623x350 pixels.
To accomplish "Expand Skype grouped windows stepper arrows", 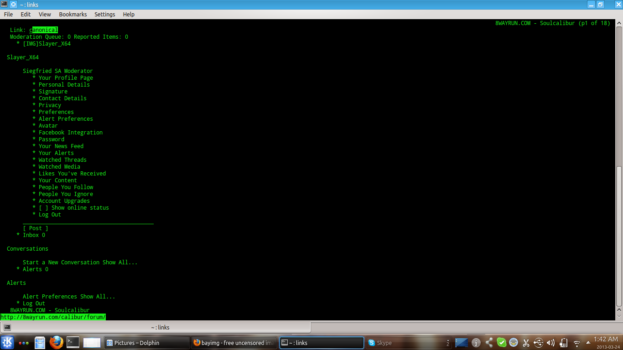I will (x=448, y=343).
